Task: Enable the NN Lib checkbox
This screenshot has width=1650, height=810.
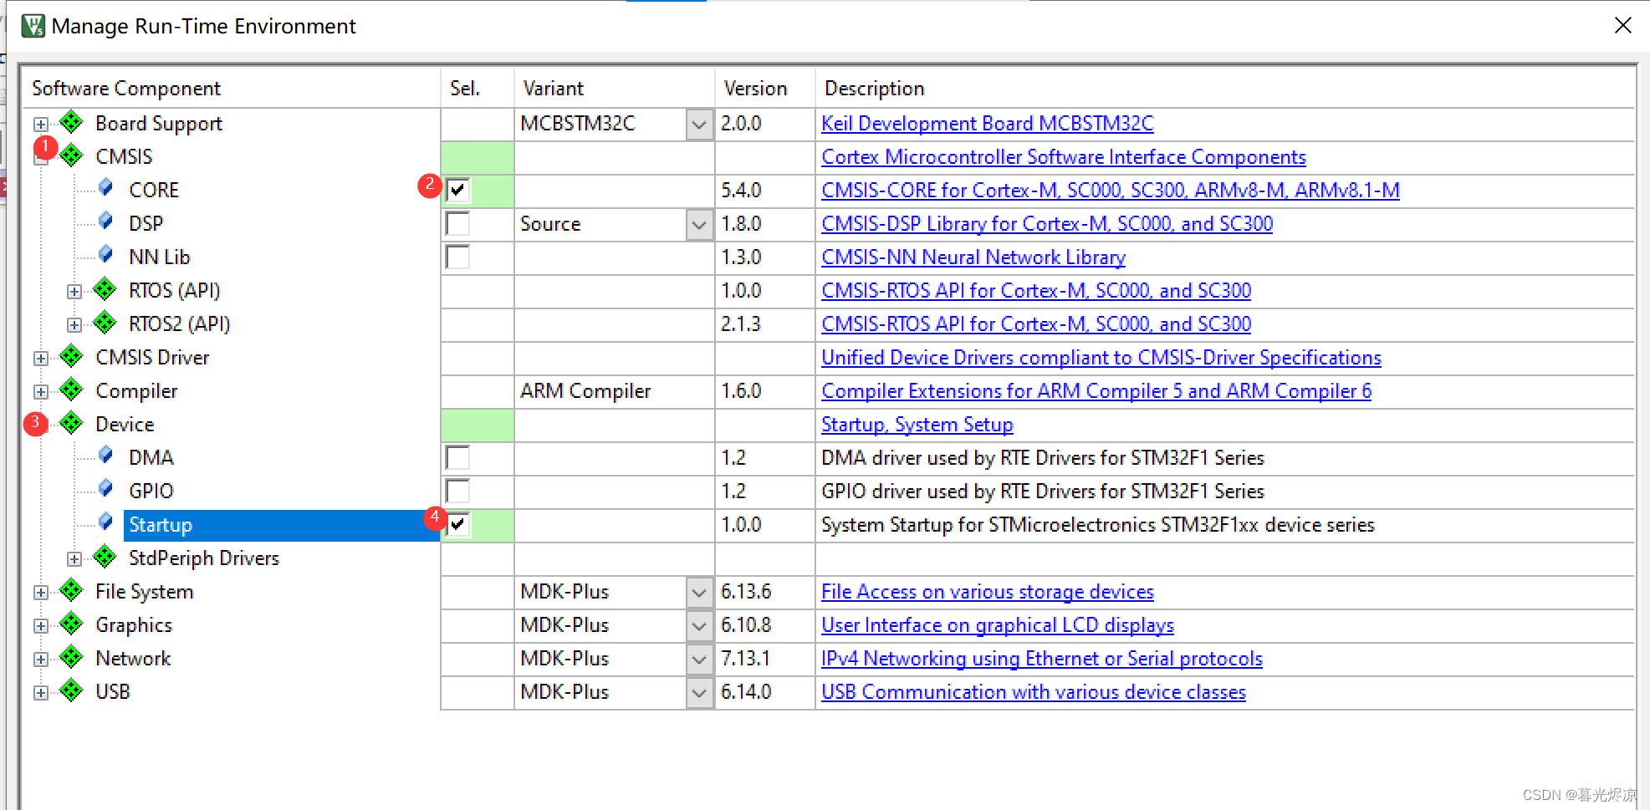Action: tap(458, 257)
